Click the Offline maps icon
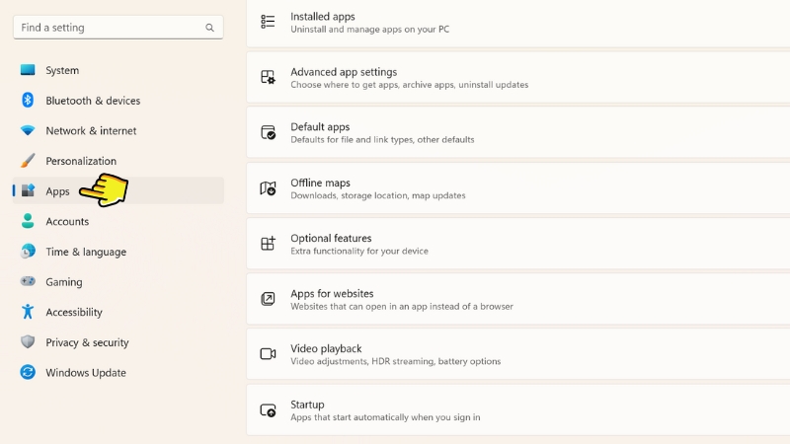The image size is (790, 444). pos(268,188)
